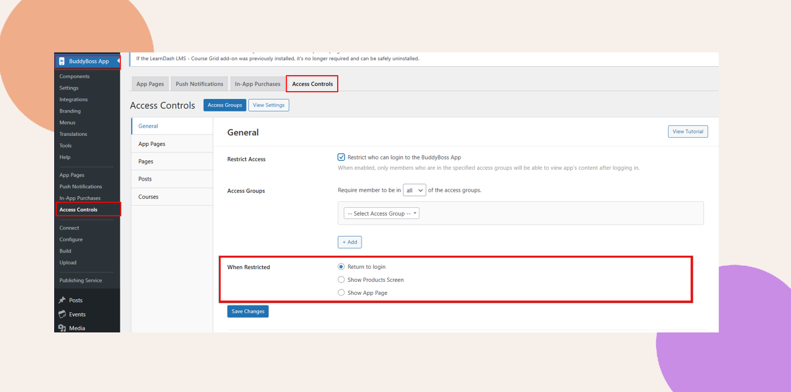Open Help in the sidebar
This screenshot has height=392, width=791.
tap(65, 157)
